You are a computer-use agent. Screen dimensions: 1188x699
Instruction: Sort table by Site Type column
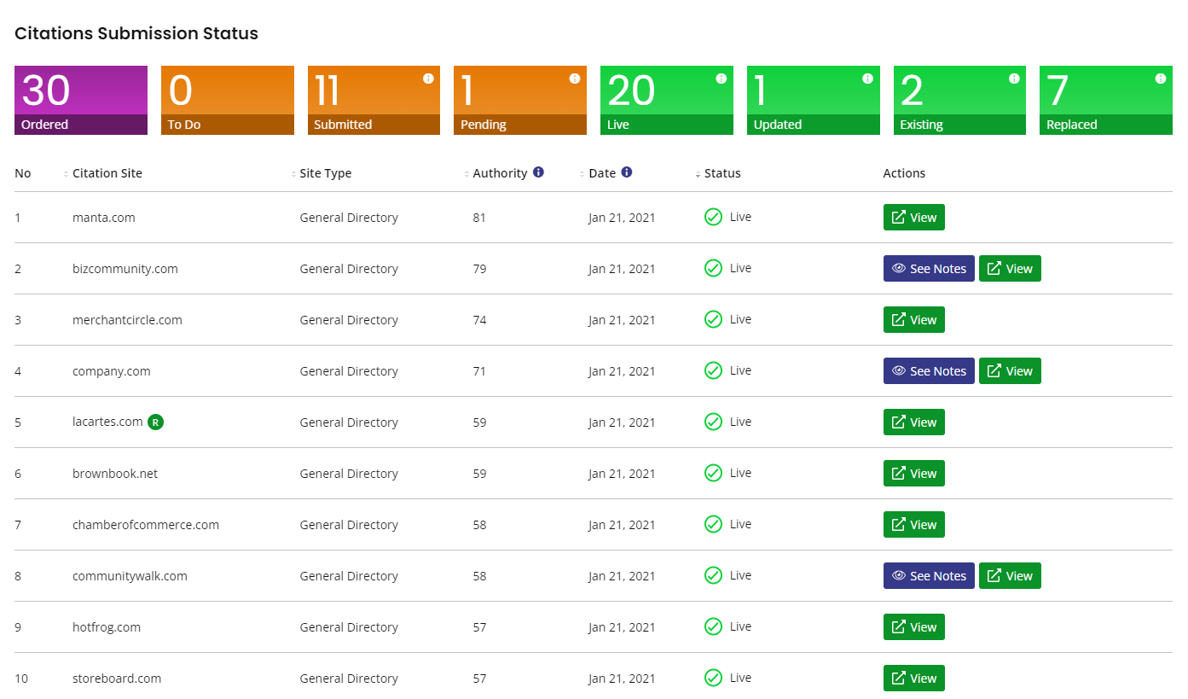point(326,173)
